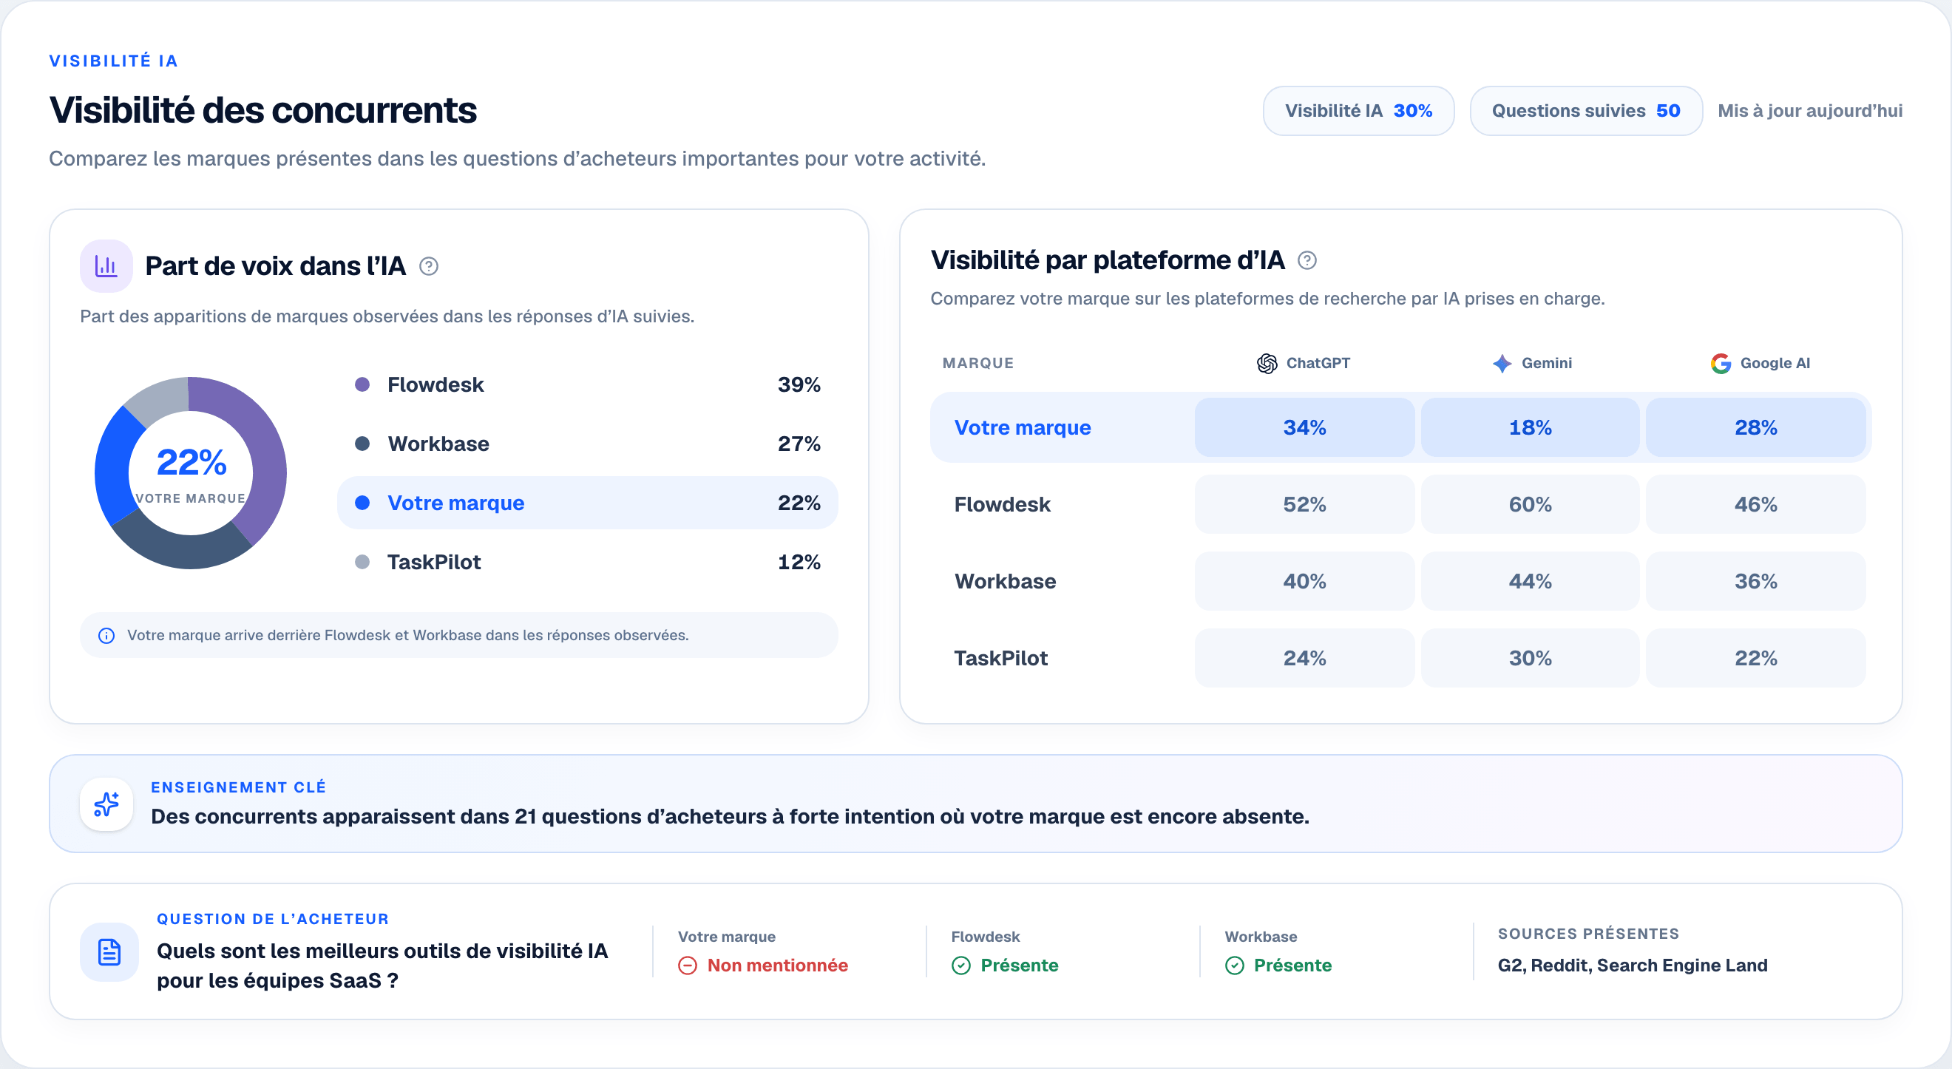The height and width of the screenshot is (1069, 1952).
Task: Click Votre marque ChatGPT cell 34%
Action: 1304,427
